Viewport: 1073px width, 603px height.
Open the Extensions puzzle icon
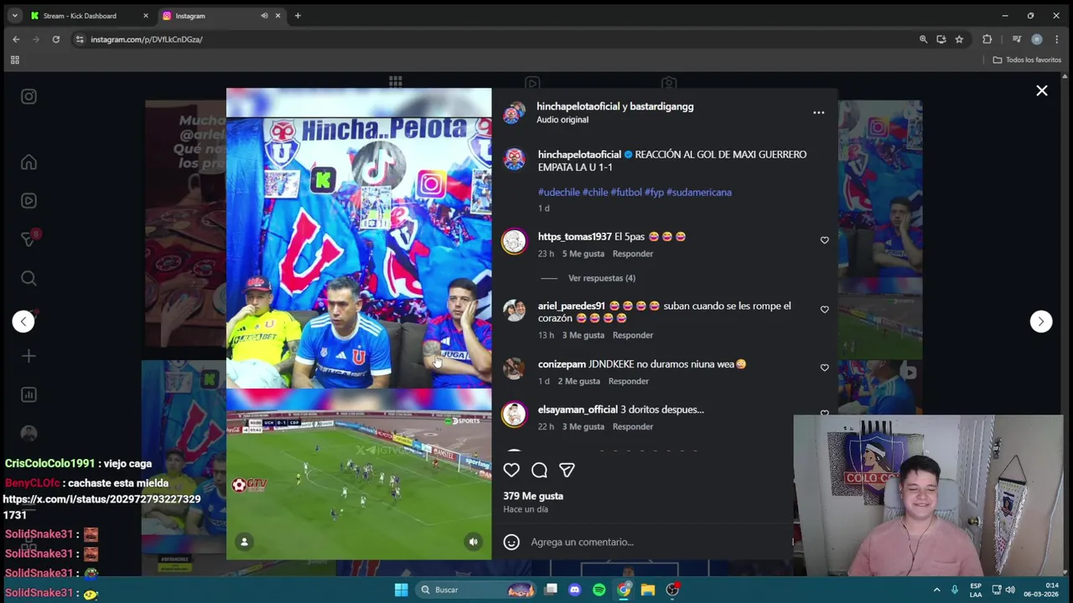(987, 39)
